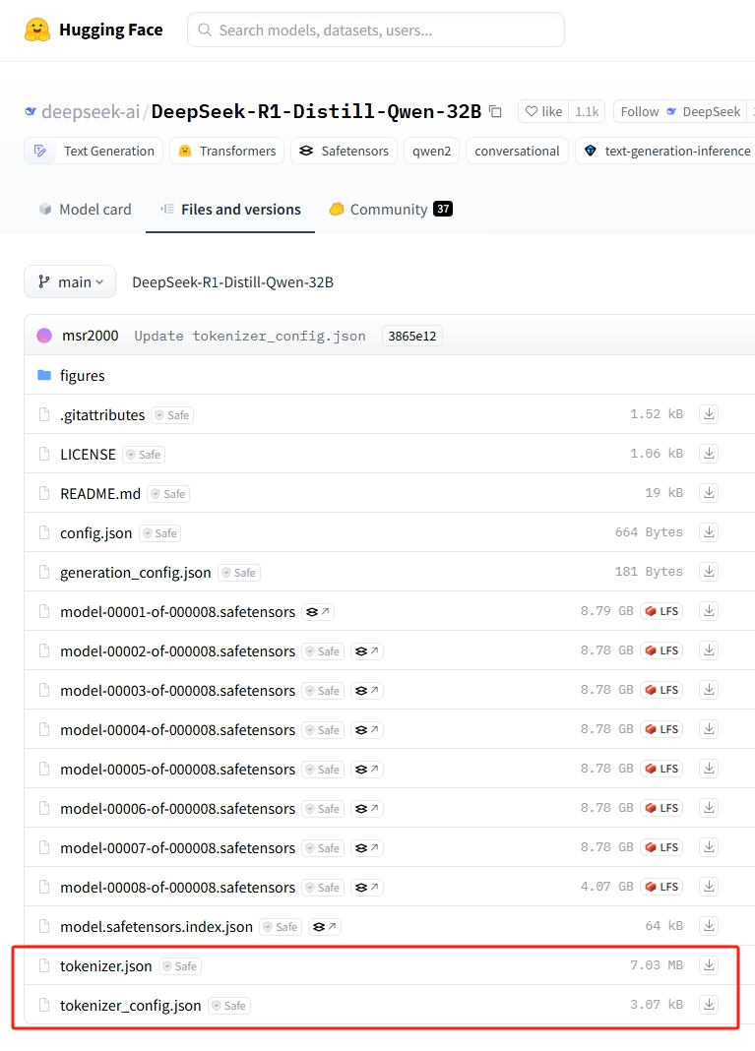Open the figures folder
This screenshot has width=755, height=1051.
83,375
